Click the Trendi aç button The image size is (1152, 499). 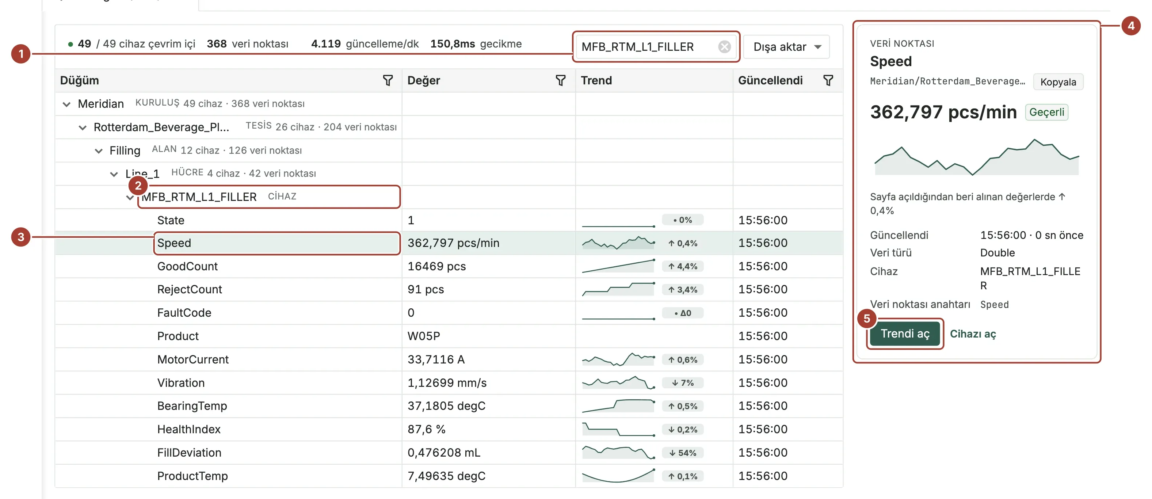click(905, 334)
